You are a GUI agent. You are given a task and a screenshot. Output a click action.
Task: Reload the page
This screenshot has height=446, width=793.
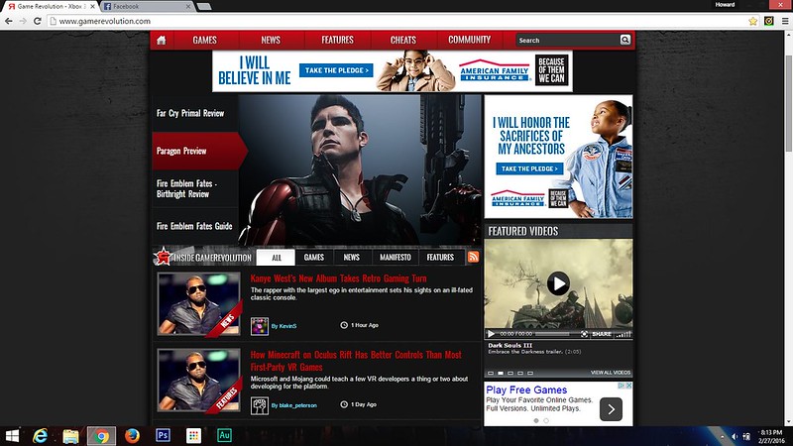click(37, 21)
